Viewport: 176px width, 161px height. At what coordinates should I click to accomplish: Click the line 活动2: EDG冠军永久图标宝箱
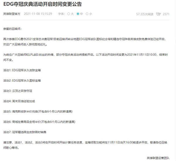pyautogui.click(x=22, y=80)
